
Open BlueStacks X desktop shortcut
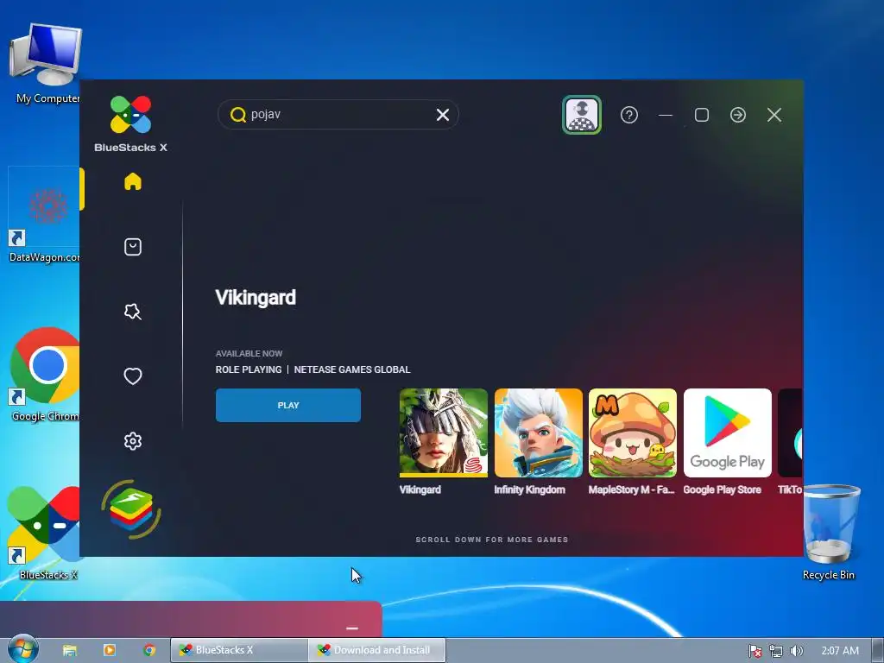[45, 533]
